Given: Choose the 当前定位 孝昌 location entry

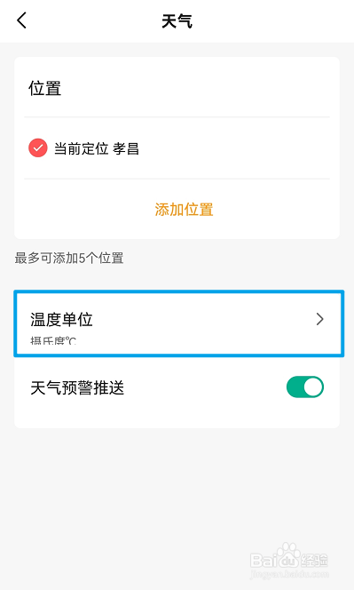Looking at the screenshot, I should (177, 147).
